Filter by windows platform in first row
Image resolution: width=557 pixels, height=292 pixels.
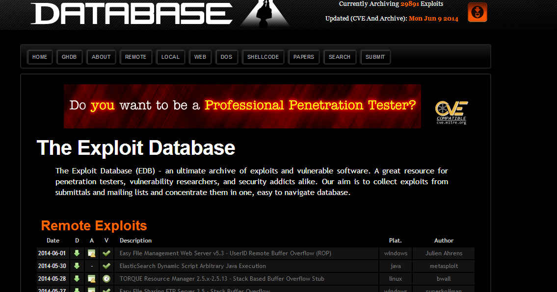click(396, 253)
